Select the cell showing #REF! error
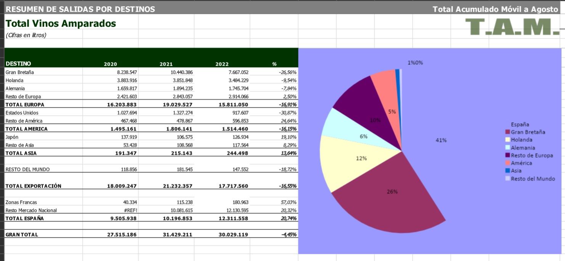The width and height of the screenshot is (565, 261). tap(129, 210)
